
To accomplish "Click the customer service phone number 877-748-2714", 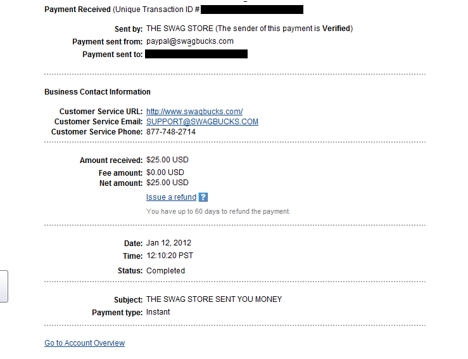I will (x=170, y=132).
